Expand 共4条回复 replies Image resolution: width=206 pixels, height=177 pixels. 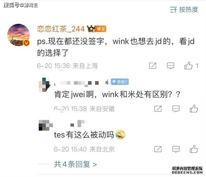[x=76, y=164]
